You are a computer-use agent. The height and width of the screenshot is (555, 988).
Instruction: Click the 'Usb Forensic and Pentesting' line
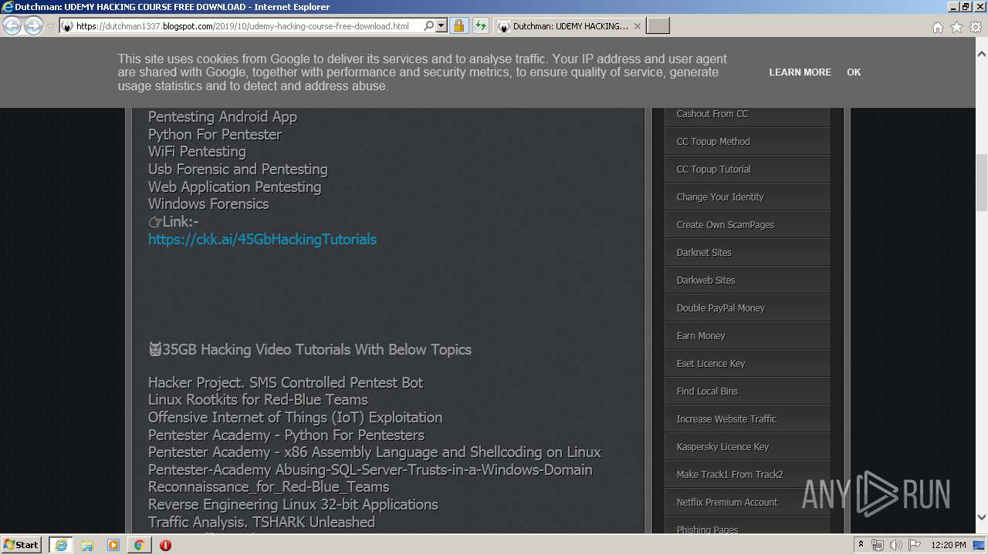pos(238,170)
